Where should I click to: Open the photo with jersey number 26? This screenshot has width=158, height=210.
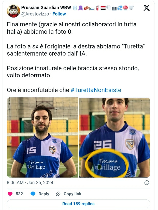tap(114, 137)
